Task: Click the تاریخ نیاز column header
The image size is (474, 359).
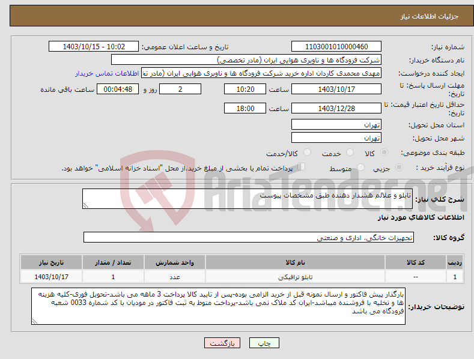Action: (52, 262)
